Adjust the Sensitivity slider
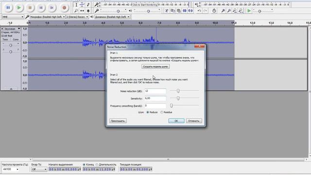Image resolution: width=311 pixels, height=175 pixels. pyautogui.click(x=178, y=98)
